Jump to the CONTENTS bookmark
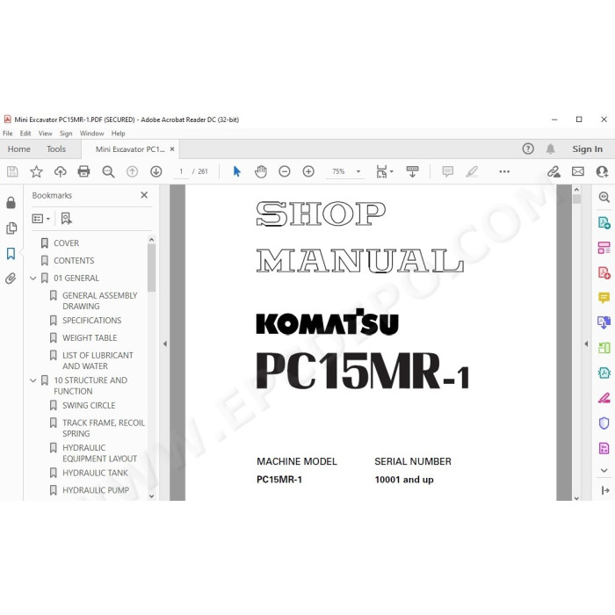 [74, 260]
